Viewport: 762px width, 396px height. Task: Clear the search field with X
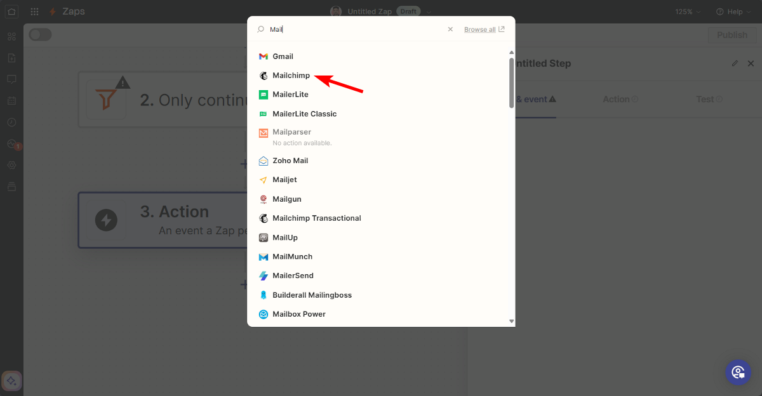(x=450, y=29)
